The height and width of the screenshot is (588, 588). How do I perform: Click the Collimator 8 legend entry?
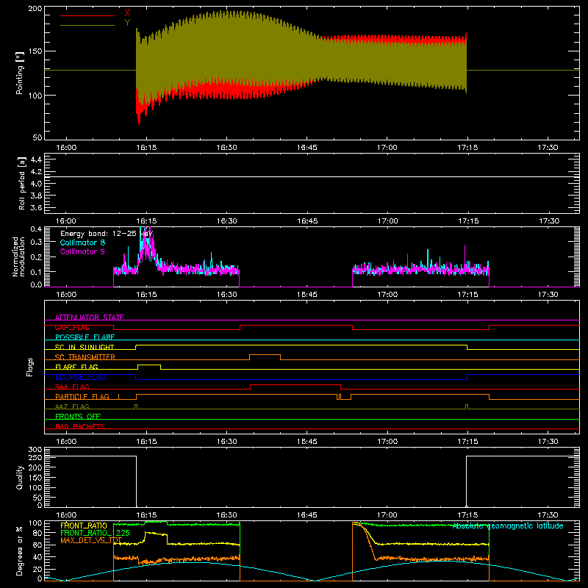coord(82,243)
